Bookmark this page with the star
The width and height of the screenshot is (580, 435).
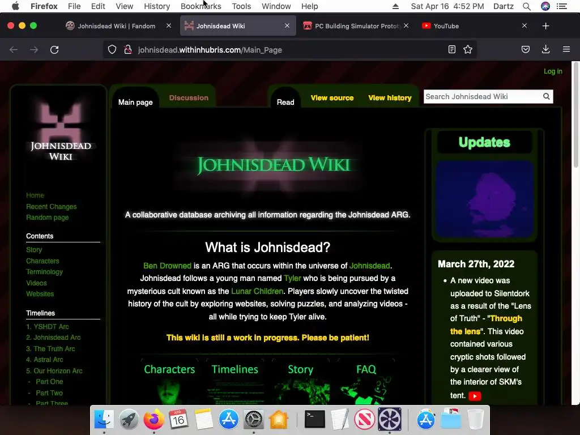(x=467, y=49)
